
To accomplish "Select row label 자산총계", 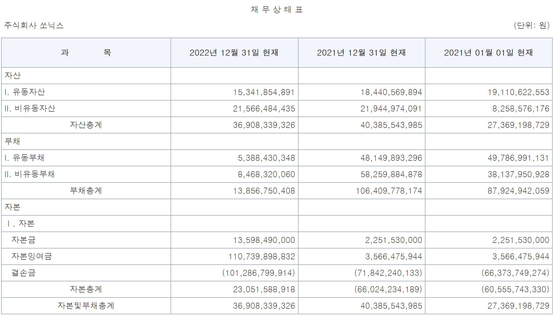I will click(86, 125).
